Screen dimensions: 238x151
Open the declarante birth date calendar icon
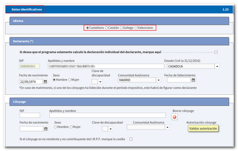click(45, 82)
